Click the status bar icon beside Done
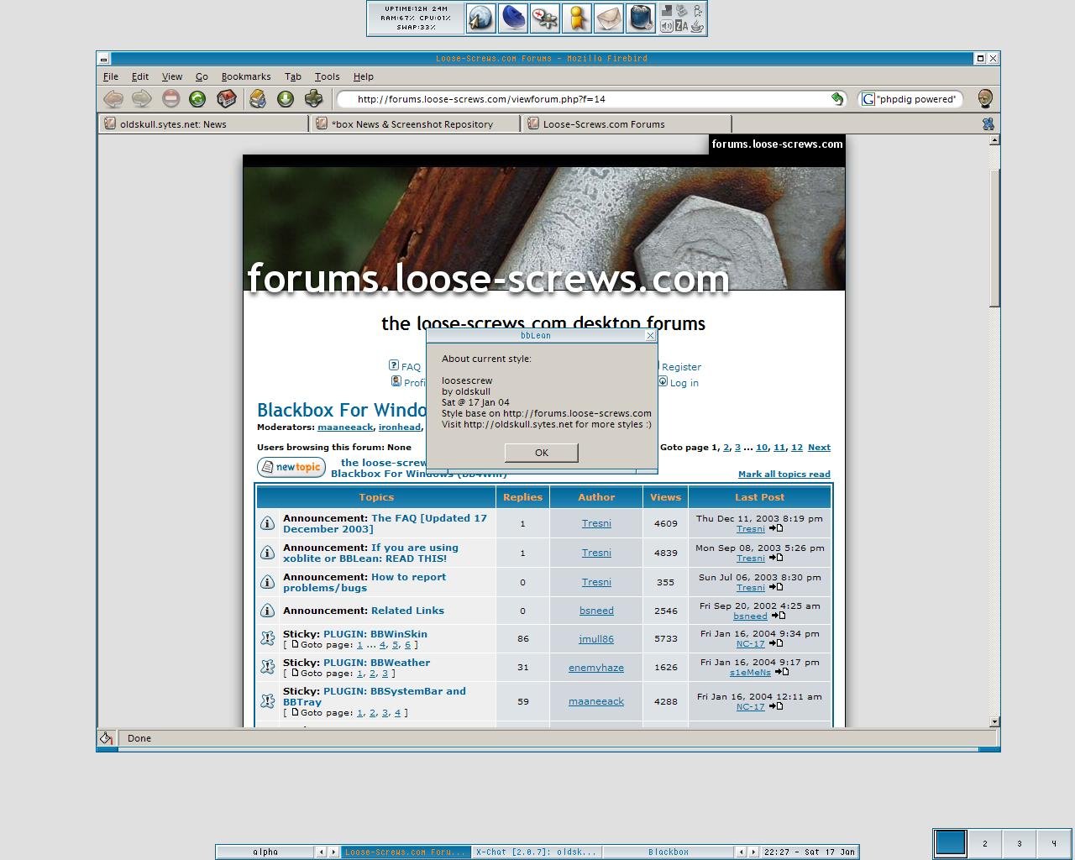The width and height of the screenshot is (1075, 860). pos(107,738)
